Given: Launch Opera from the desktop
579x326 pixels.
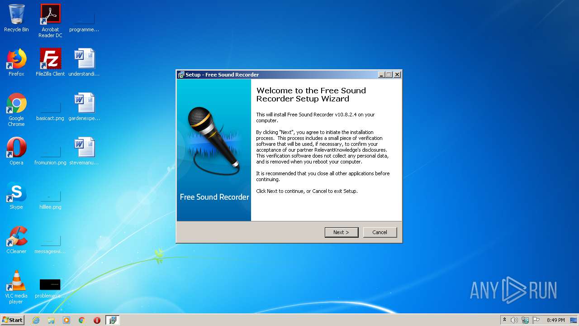Looking at the screenshot, I should [x=16, y=151].
